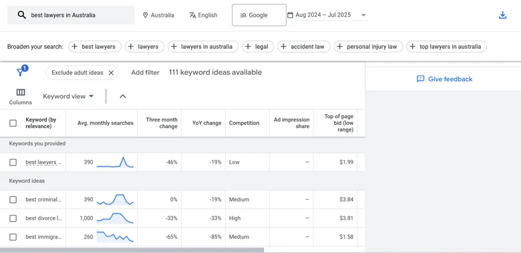521x253 pixels.
Task: Add 'accident law' suggestion chip
Action: [x=304, y=47]
